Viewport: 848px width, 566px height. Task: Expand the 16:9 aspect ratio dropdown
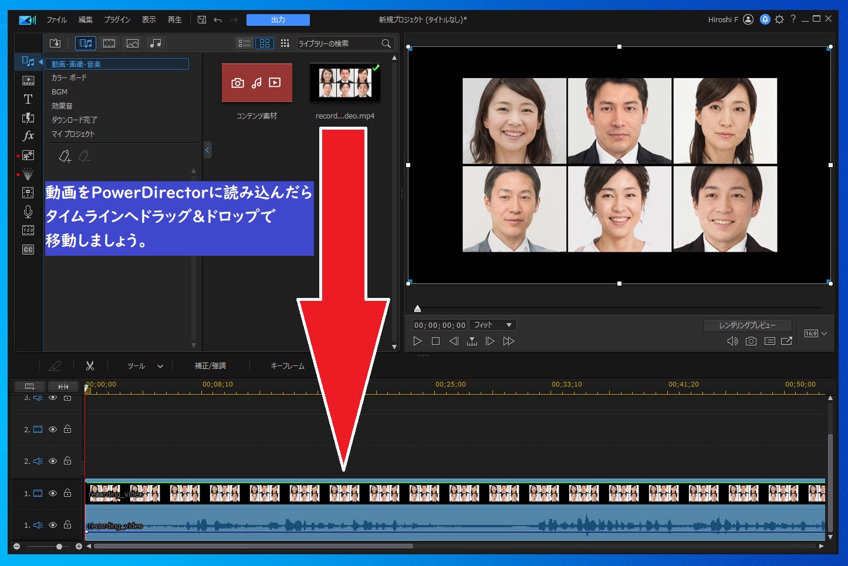click(815, 333)
